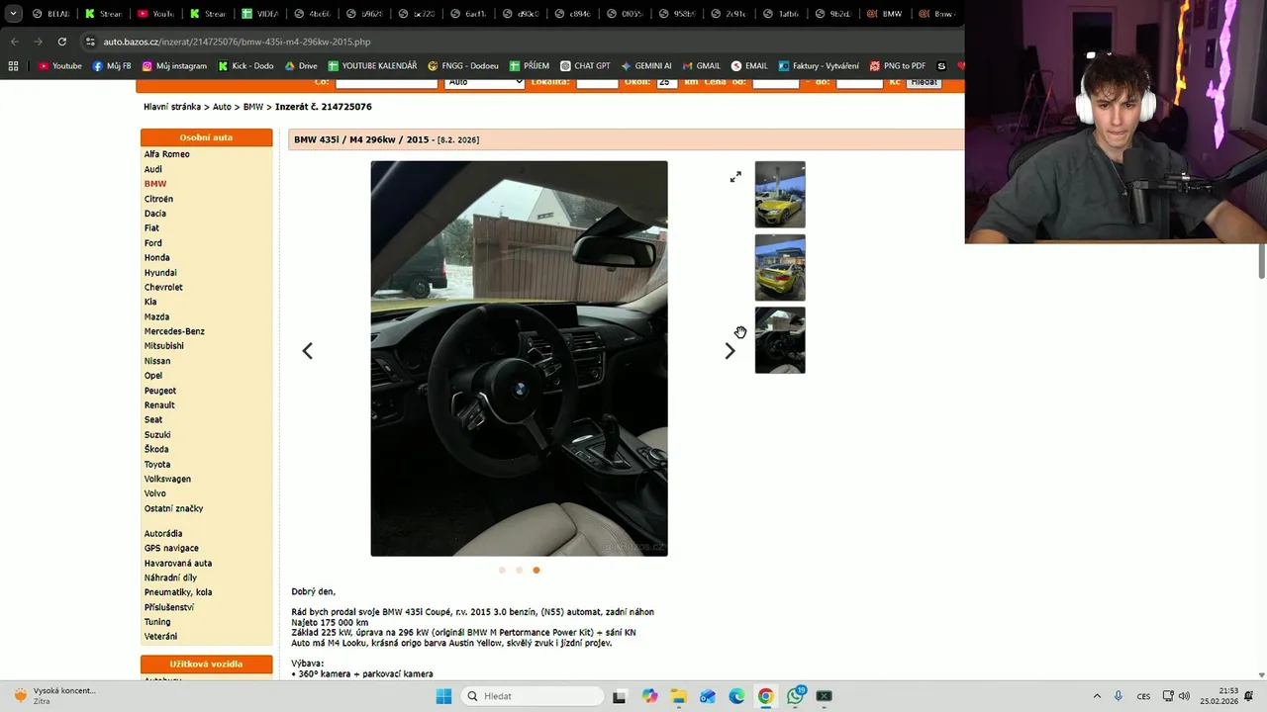
Task: Switch to the 6acf1 browser tab
Action: click(470, 14)
